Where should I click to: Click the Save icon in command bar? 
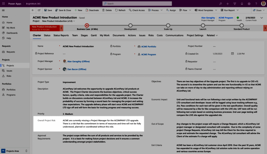(45, 10)
